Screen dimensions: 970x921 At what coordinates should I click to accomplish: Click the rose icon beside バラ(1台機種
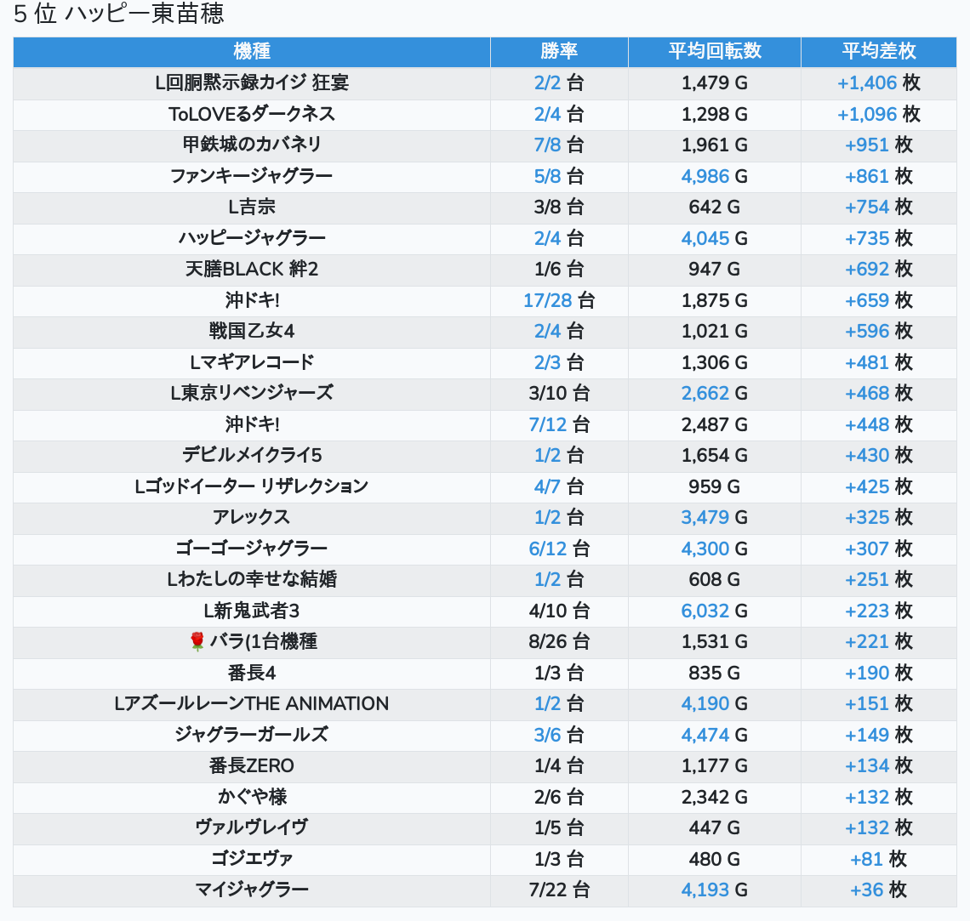(x=197, y=641)
